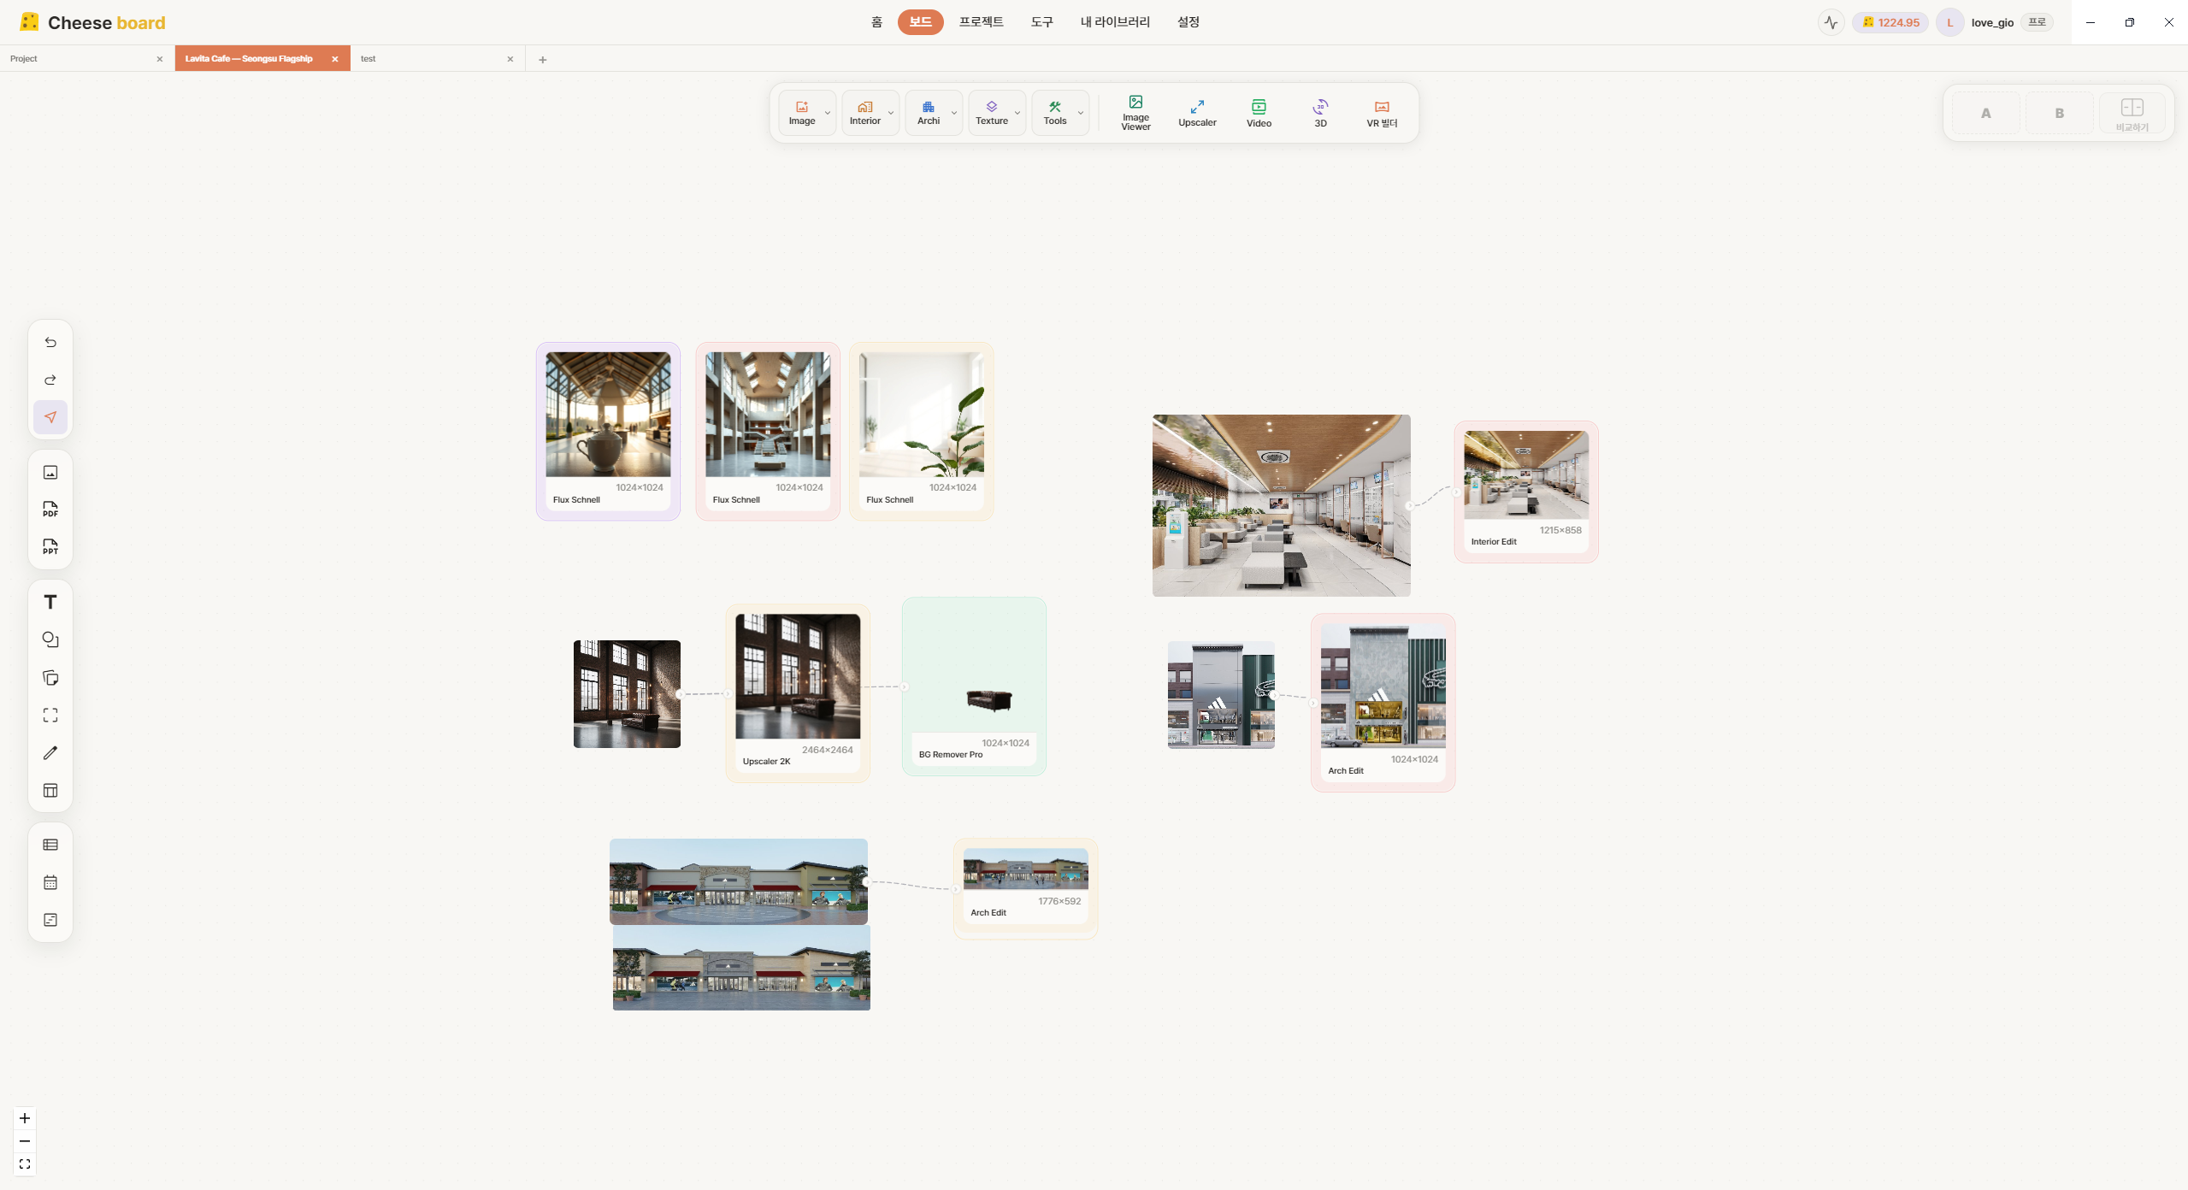Select the pencil draw tool

(x=50, y=752)
